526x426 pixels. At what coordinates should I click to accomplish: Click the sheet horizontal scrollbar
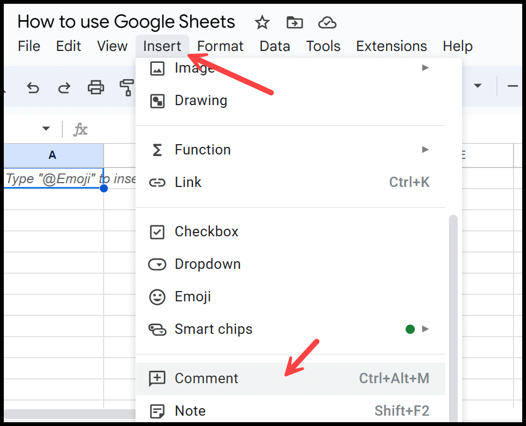[70, 414]
